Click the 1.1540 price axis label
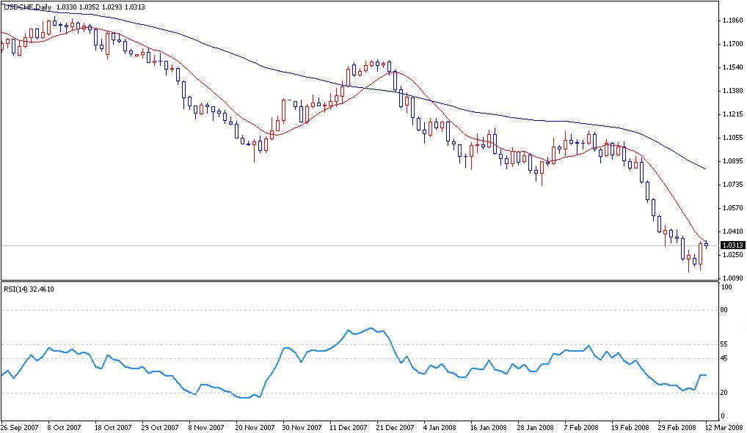747x433 pixels. [x=733, y=67]
